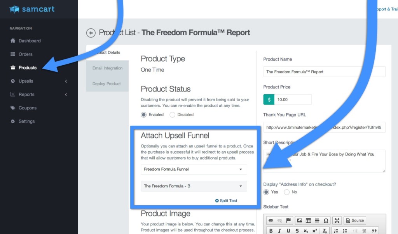The height and width of the screenshot is (234, 398).
Task: Toggle strikethrough formatting in the editor
Action: (297, 231)
